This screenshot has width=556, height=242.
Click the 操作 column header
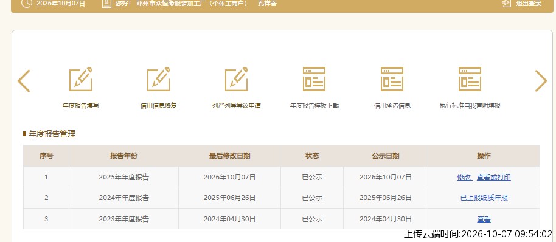tap(484, 156)
